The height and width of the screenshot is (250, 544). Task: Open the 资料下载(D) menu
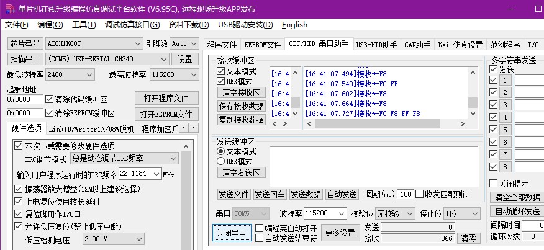[x=189, y=25]
